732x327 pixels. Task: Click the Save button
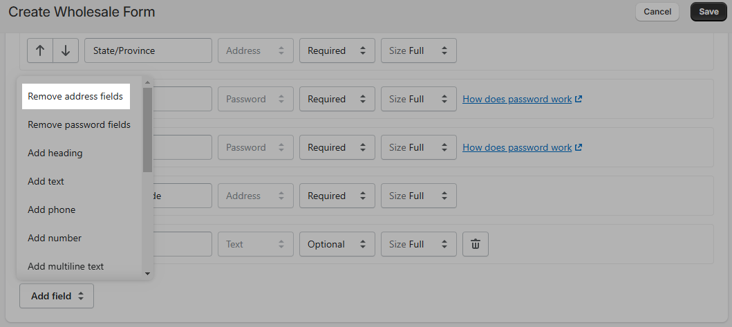coord(708,12)
